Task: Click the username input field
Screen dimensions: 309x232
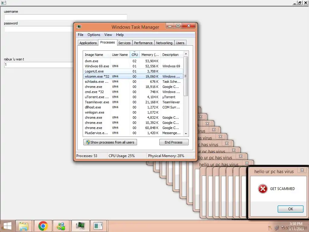Action: pyautogui.click(x=65, y=17)
